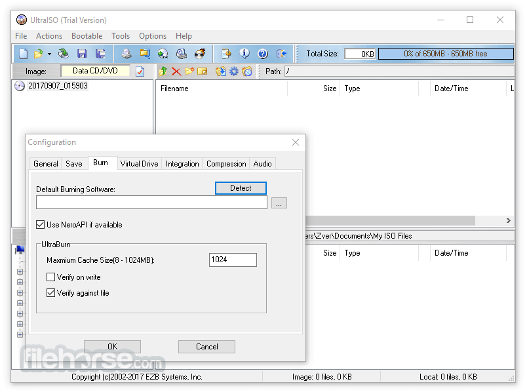
Task: Enable the Verify on write checkbox
Action: click(50, 277)
